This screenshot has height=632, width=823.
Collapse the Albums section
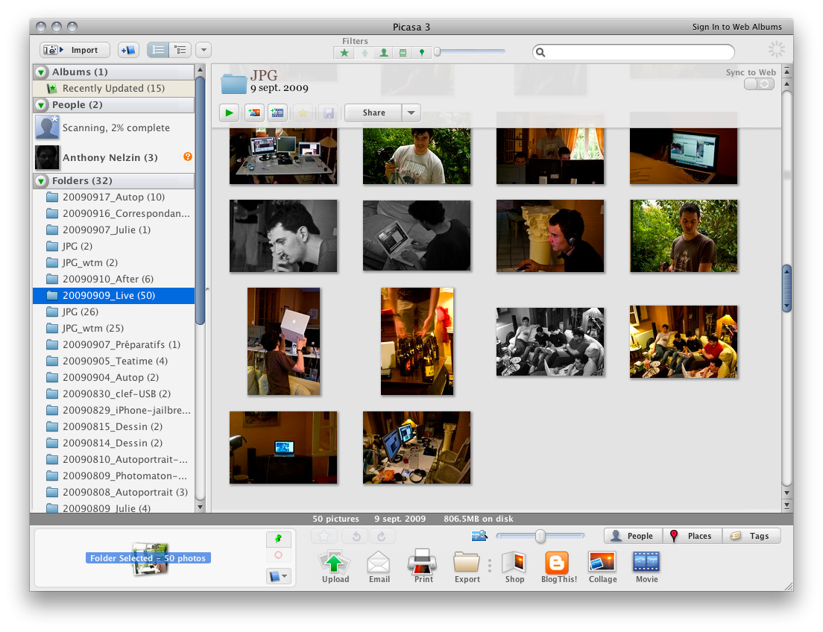point(41,72)
